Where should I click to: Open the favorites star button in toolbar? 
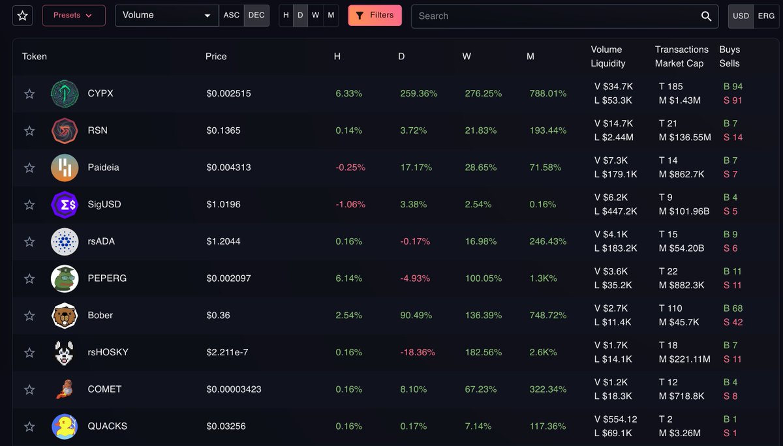point(23,16)
